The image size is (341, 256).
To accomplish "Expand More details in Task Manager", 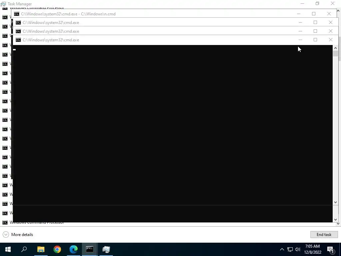I will point(18,235).
